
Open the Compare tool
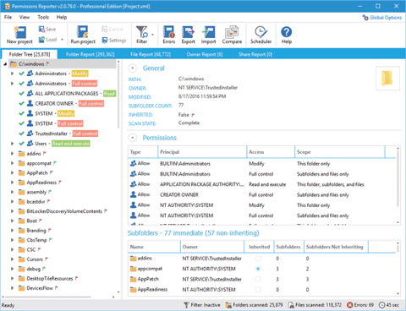[232, 32]
